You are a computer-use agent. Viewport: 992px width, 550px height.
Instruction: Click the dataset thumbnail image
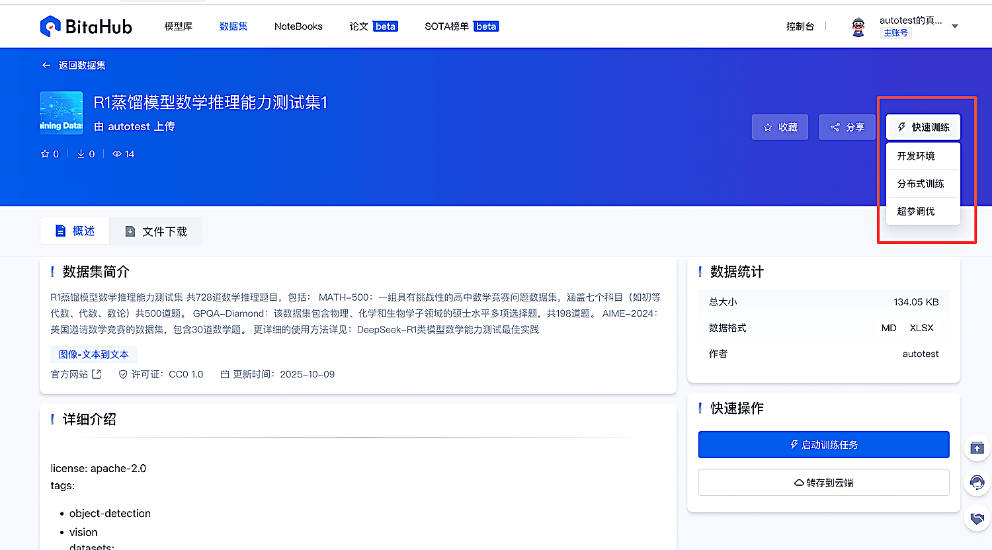pos(62,113)
